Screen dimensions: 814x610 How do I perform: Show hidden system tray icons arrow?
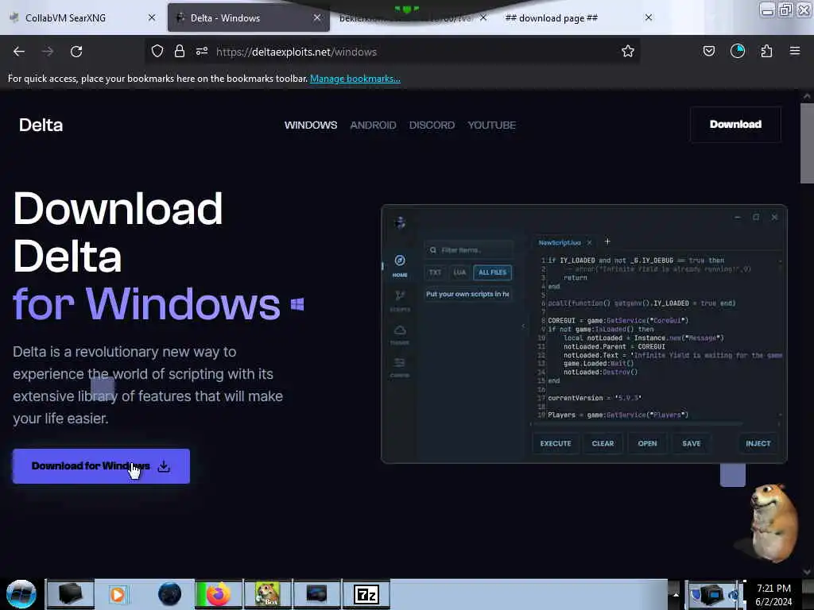click(676, 594)
